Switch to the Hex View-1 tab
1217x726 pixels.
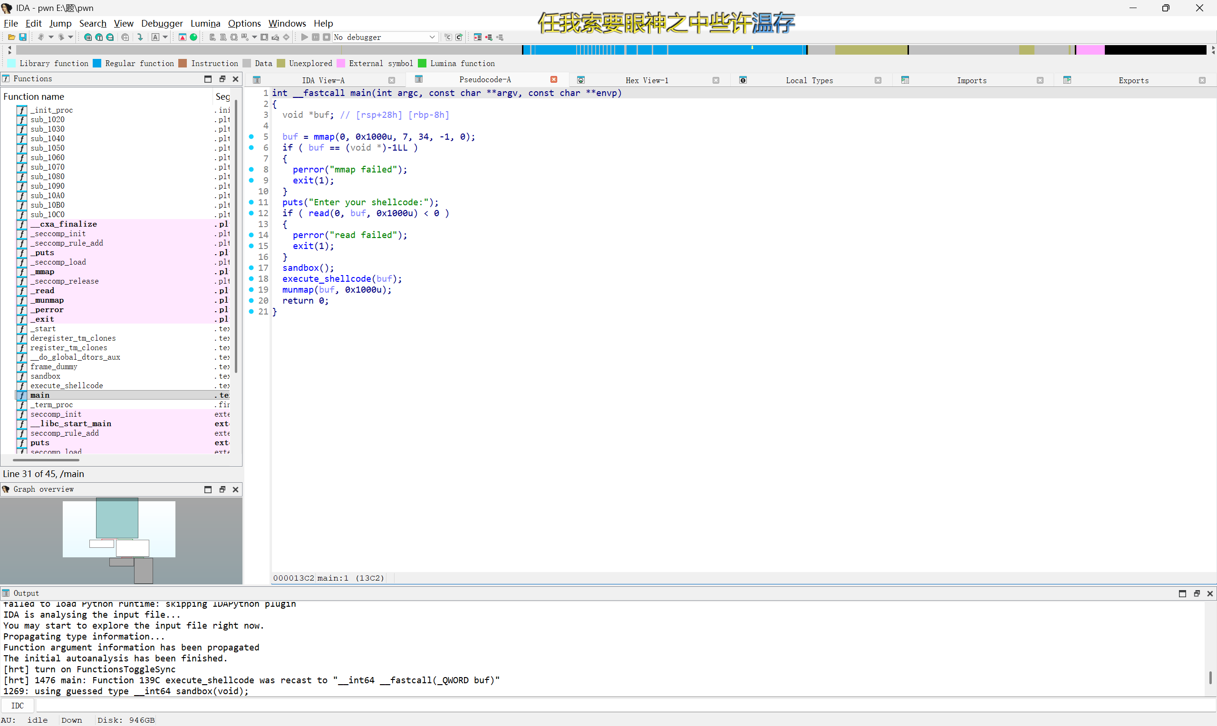pyautogui.click(x=647, y=80)
